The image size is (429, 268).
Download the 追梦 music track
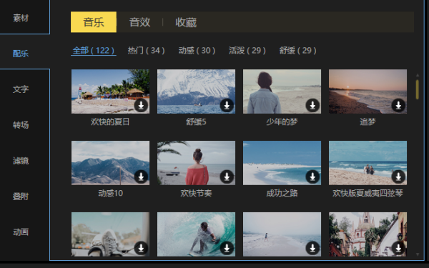point(398,105)
